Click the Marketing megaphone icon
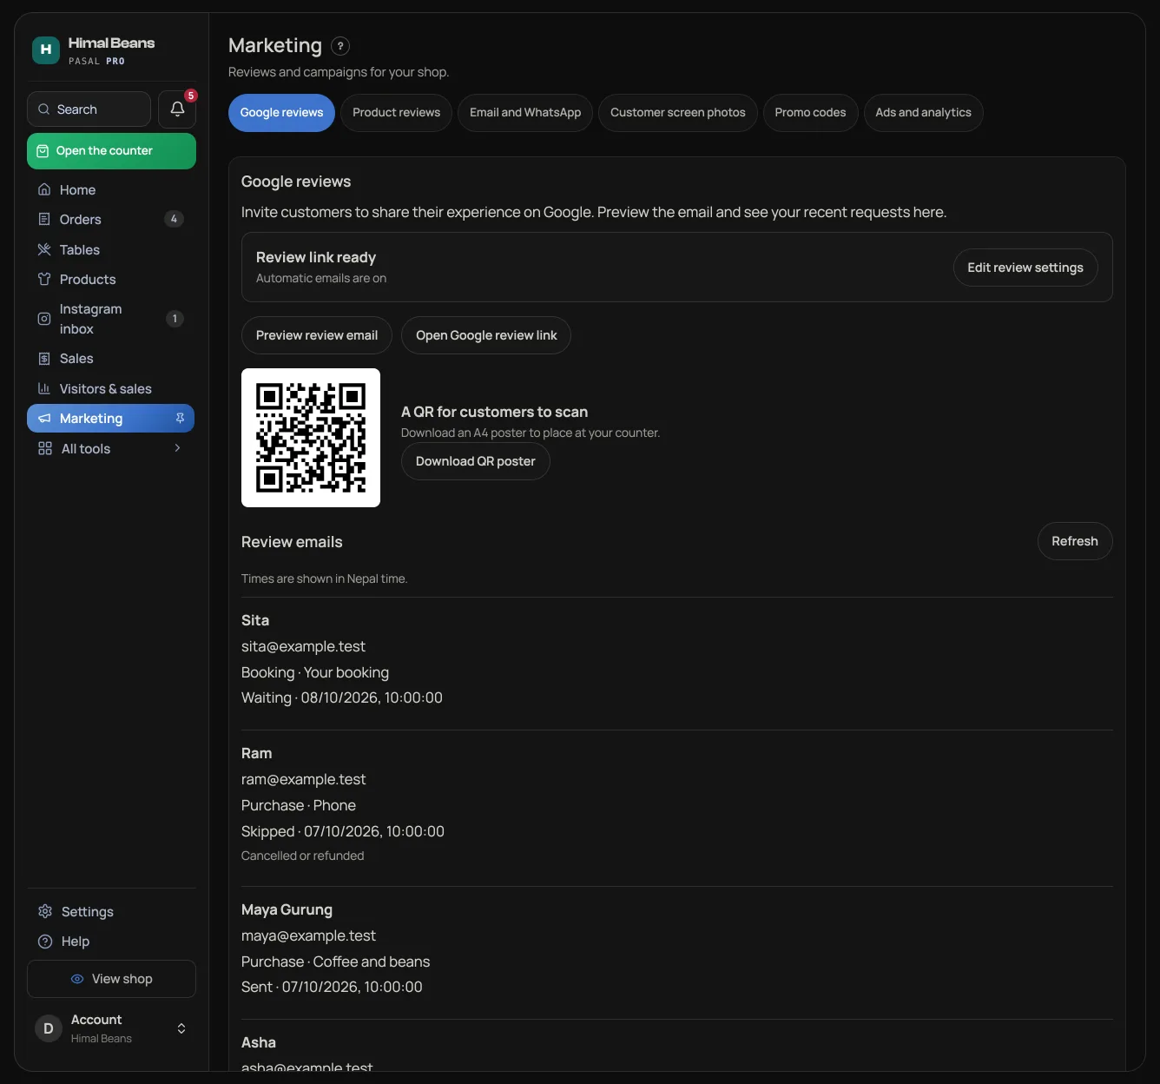The image size is (1160, 1084). pyautogui.click(x=44, y=419)
